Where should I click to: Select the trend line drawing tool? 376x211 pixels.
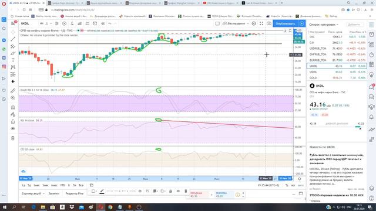click(x=13, y=39)
